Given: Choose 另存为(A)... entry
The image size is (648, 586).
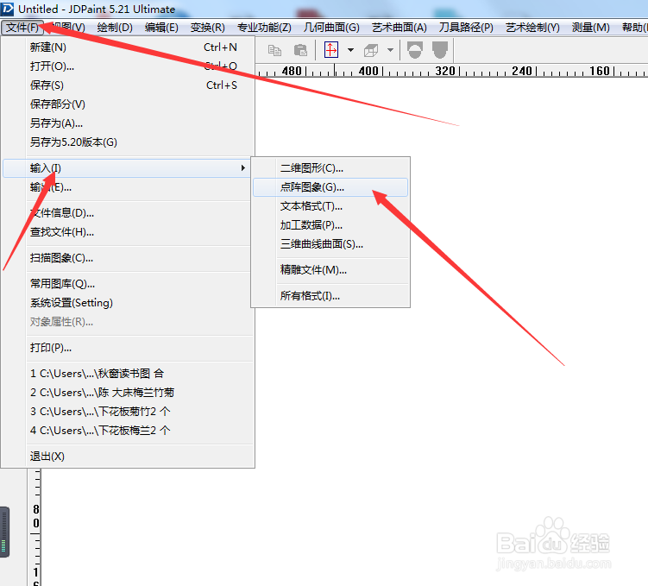Looking at the screenshot, I should pos(128,123).
